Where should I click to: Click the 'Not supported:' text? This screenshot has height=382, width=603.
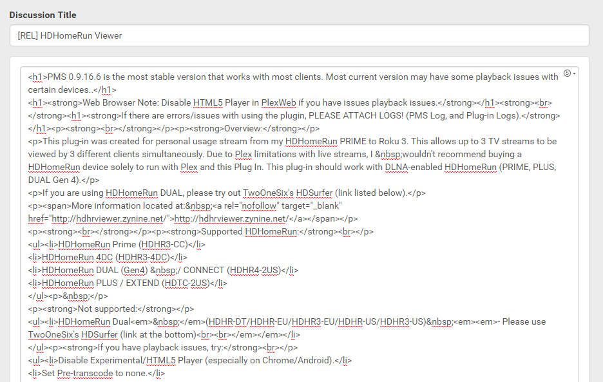point(108,309)
